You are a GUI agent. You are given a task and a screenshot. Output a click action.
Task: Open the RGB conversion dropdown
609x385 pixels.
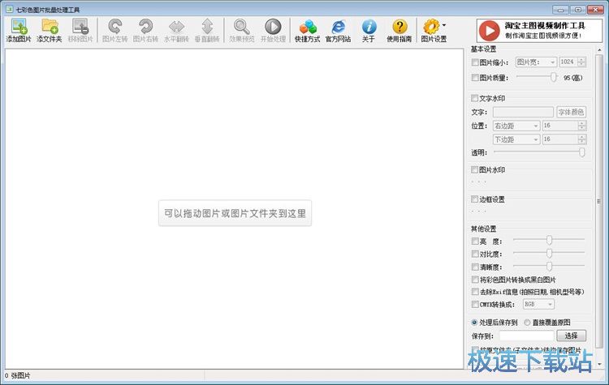click(x=538, y=305)
